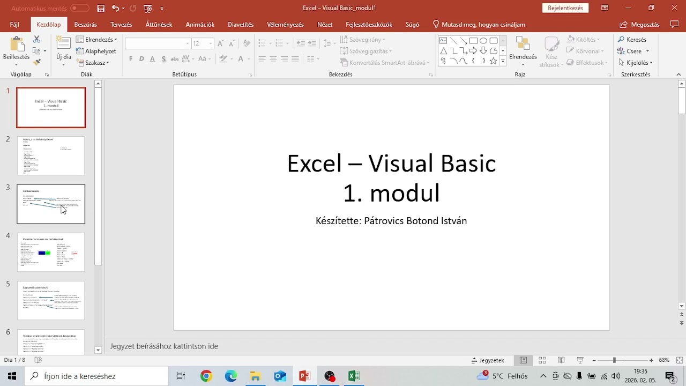Image resolution: width=686 pixels, height=386 pixels.
Task: Switch to the Animációk tab
Action: pos(200,25)
